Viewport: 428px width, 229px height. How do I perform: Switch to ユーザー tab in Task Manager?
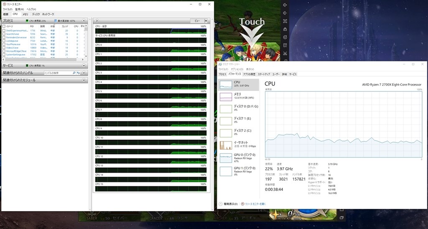coord(276,74)
